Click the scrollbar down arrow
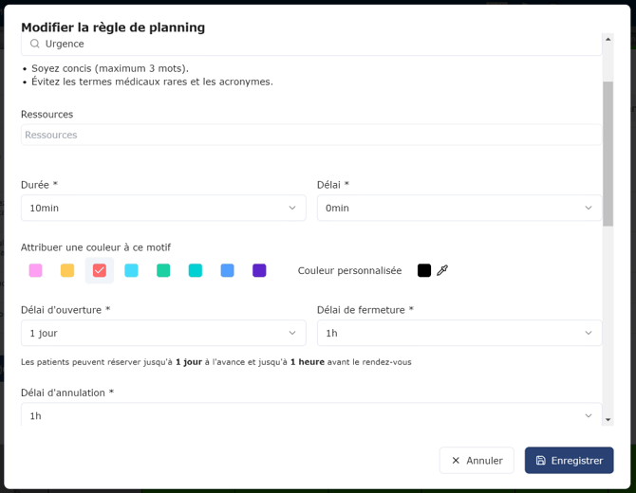The height and width of the screenshot is (493, 636). 608,420
